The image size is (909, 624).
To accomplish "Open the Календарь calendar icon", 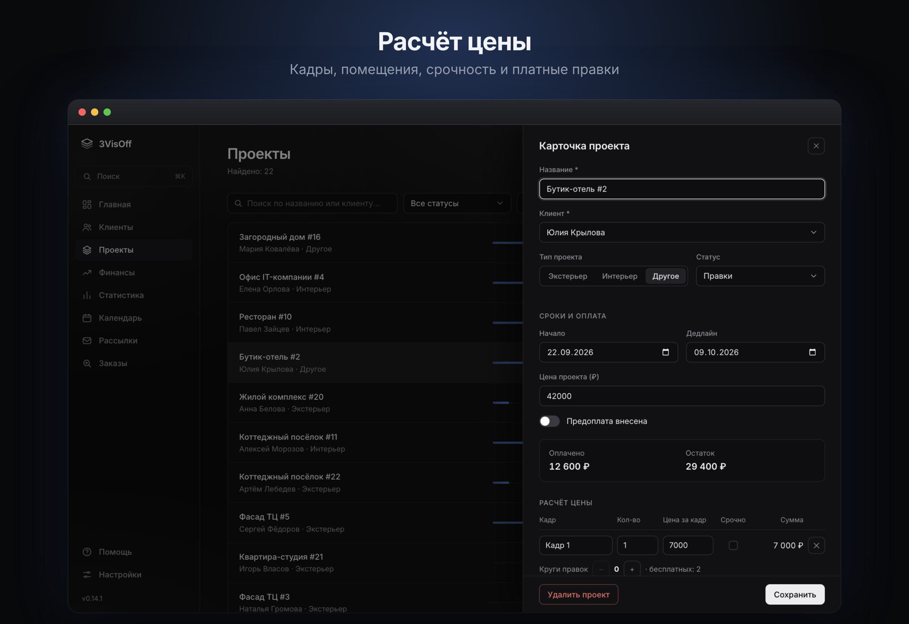I will pyautogui.click(x=87, y=318).
